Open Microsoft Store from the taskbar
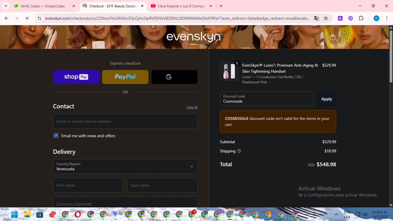This screenshot has width=393, height=221. [40, 214]
